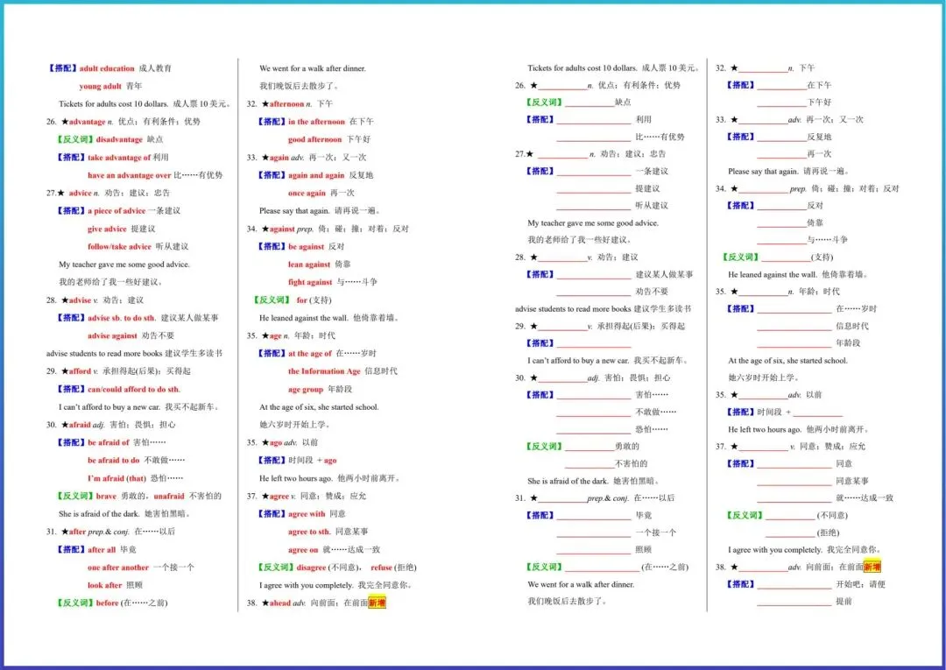Screen dimensions: 946x670
Task: Select the antonym "disadvantage"
Action: click(x=119, y=139)
